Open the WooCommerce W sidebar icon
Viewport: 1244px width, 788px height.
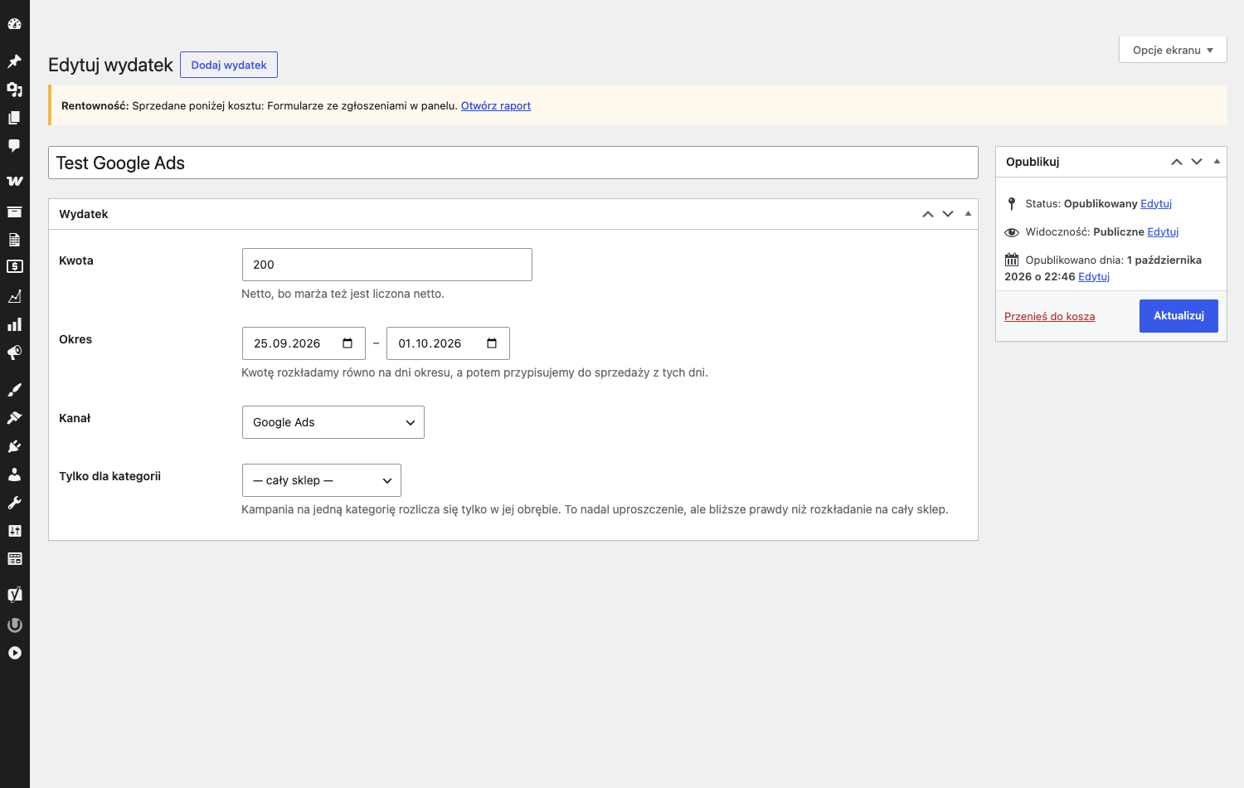coord(14,181)
